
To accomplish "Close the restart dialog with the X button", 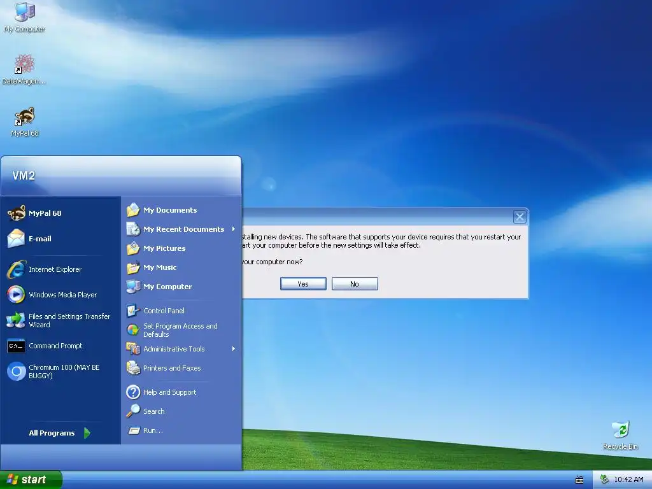I will [x=520, y=216].
